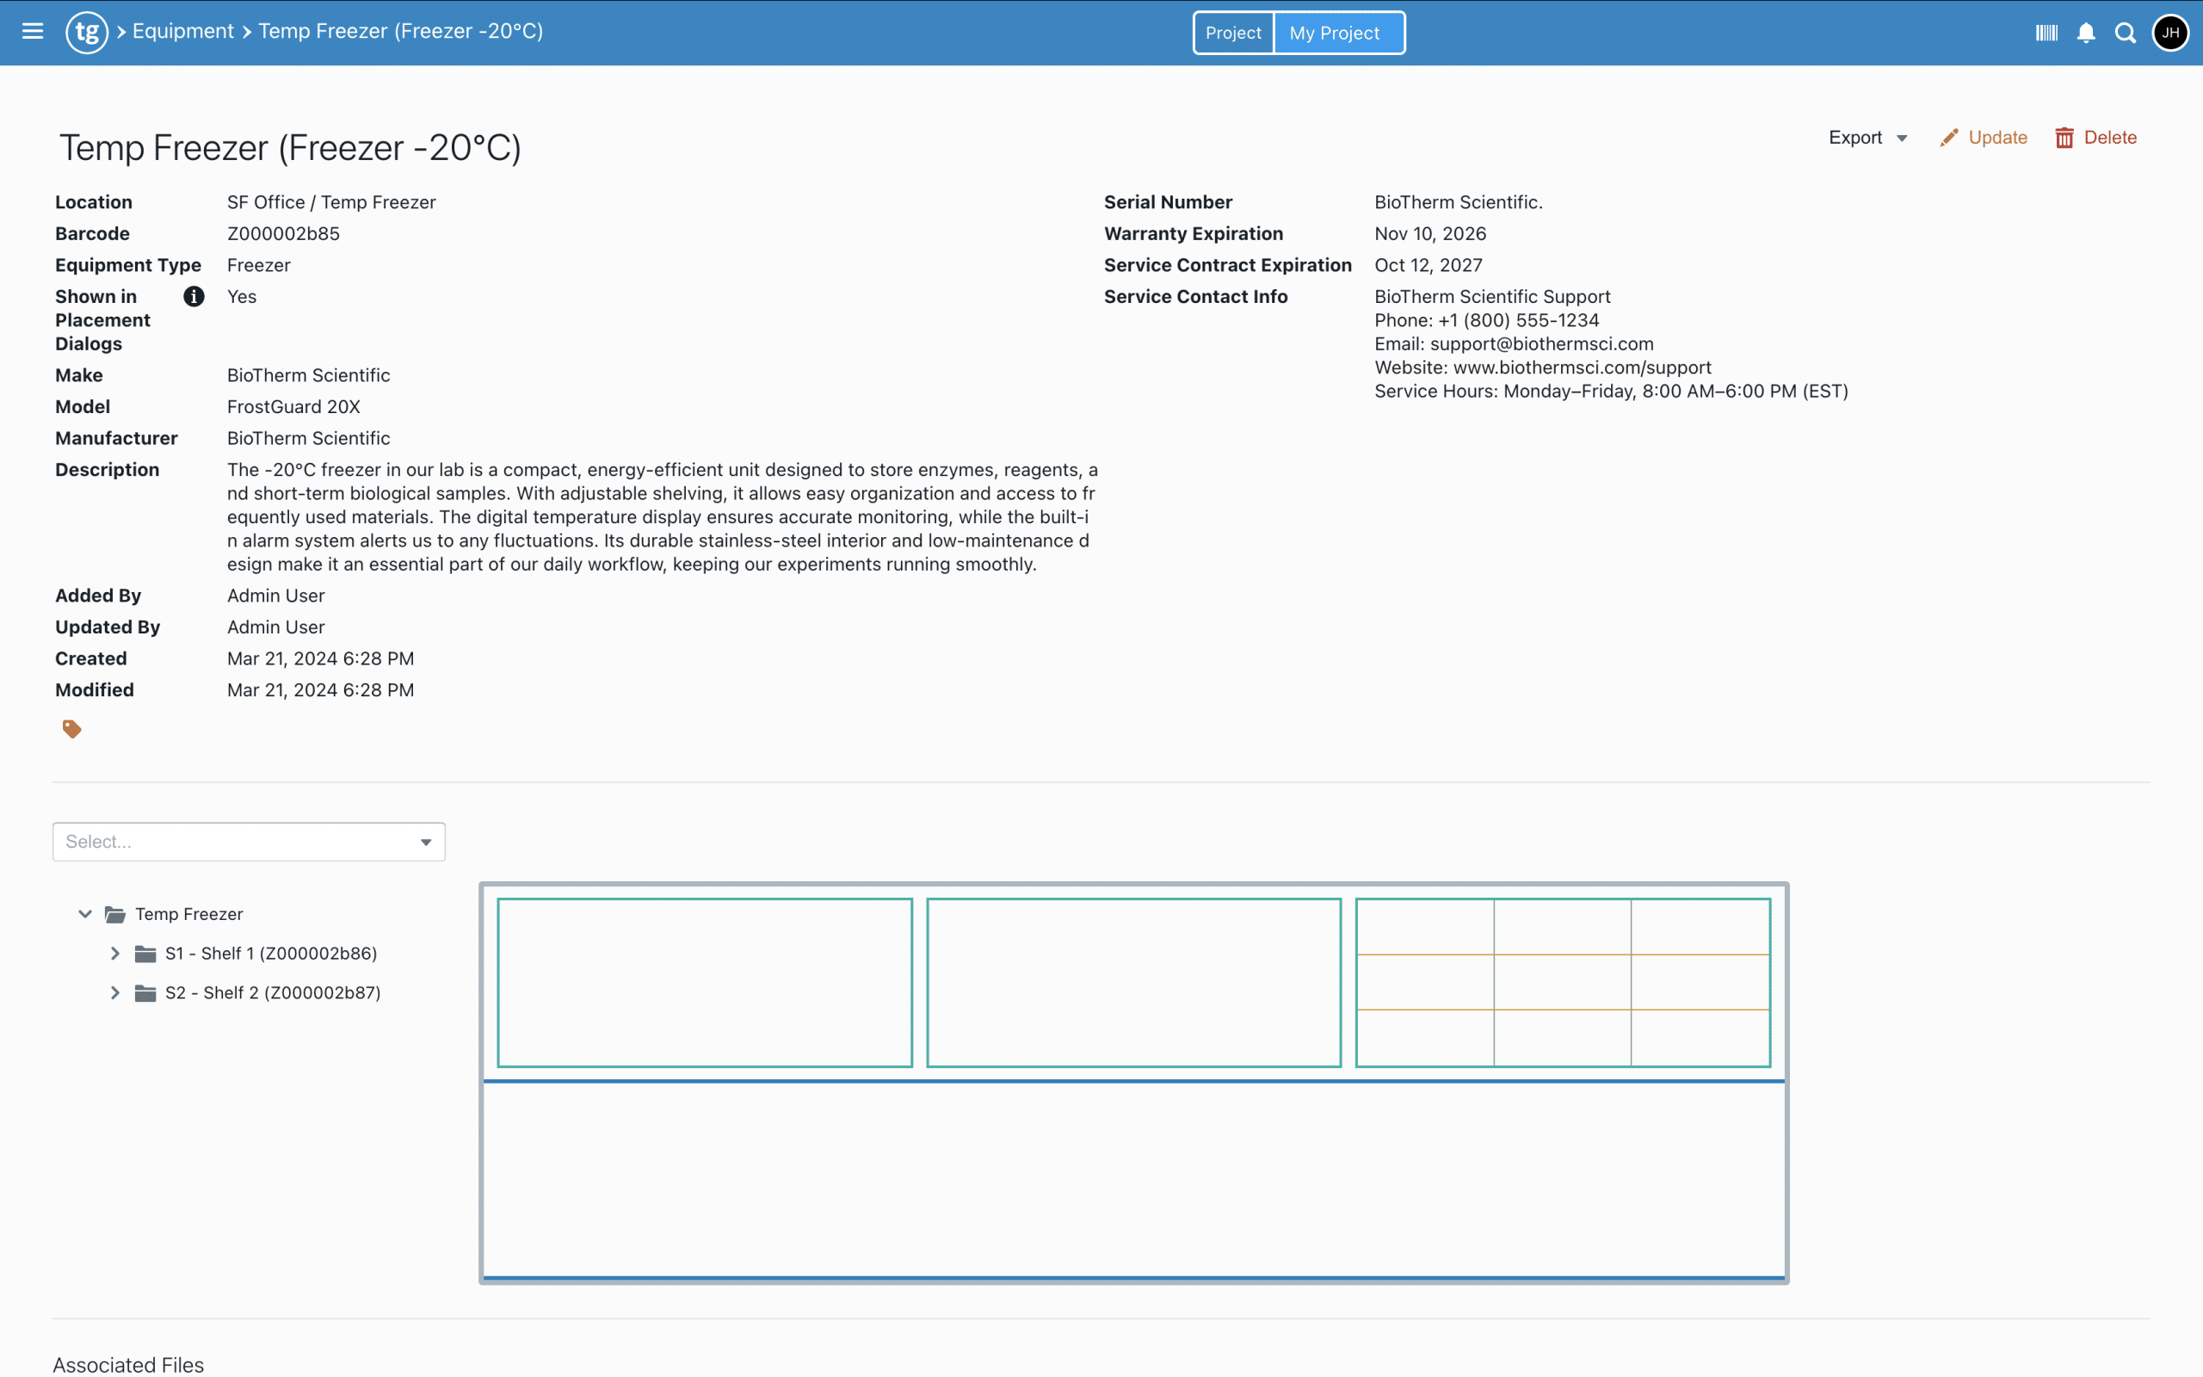Open the navigation hamburger menu

[32, 32]
